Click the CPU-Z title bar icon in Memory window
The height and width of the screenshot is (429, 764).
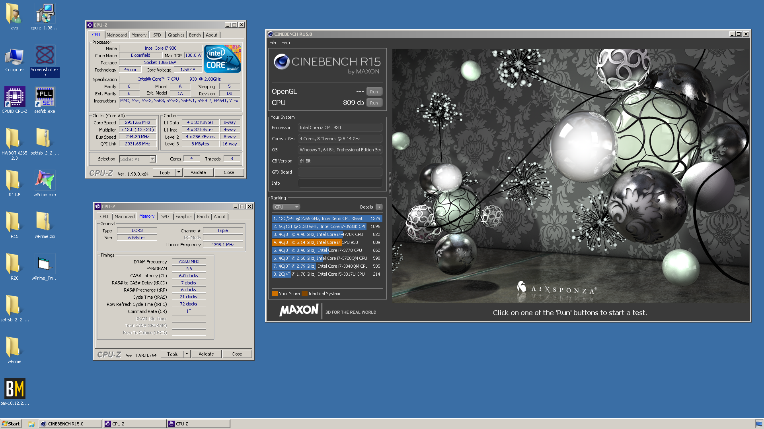pyautogui.click(x=98, y=207)
